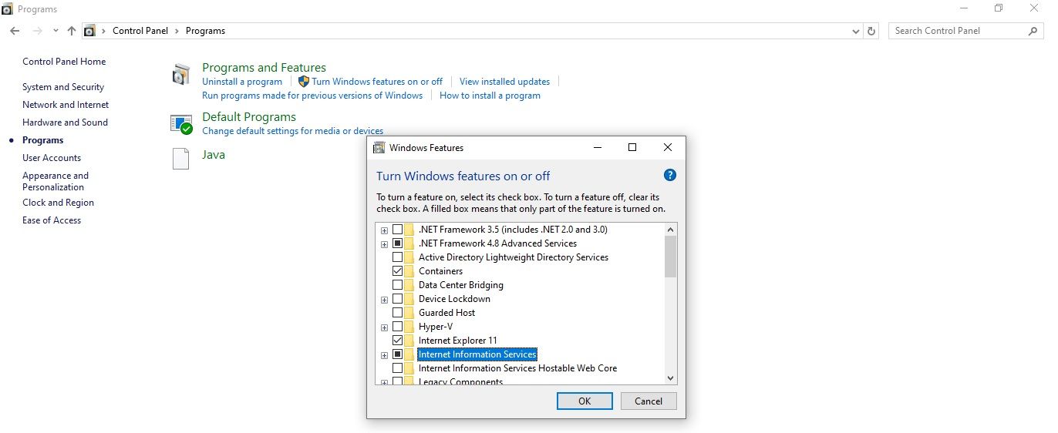Expand .NET Framework 4.8 Advanced Services node

coord(384,244)
